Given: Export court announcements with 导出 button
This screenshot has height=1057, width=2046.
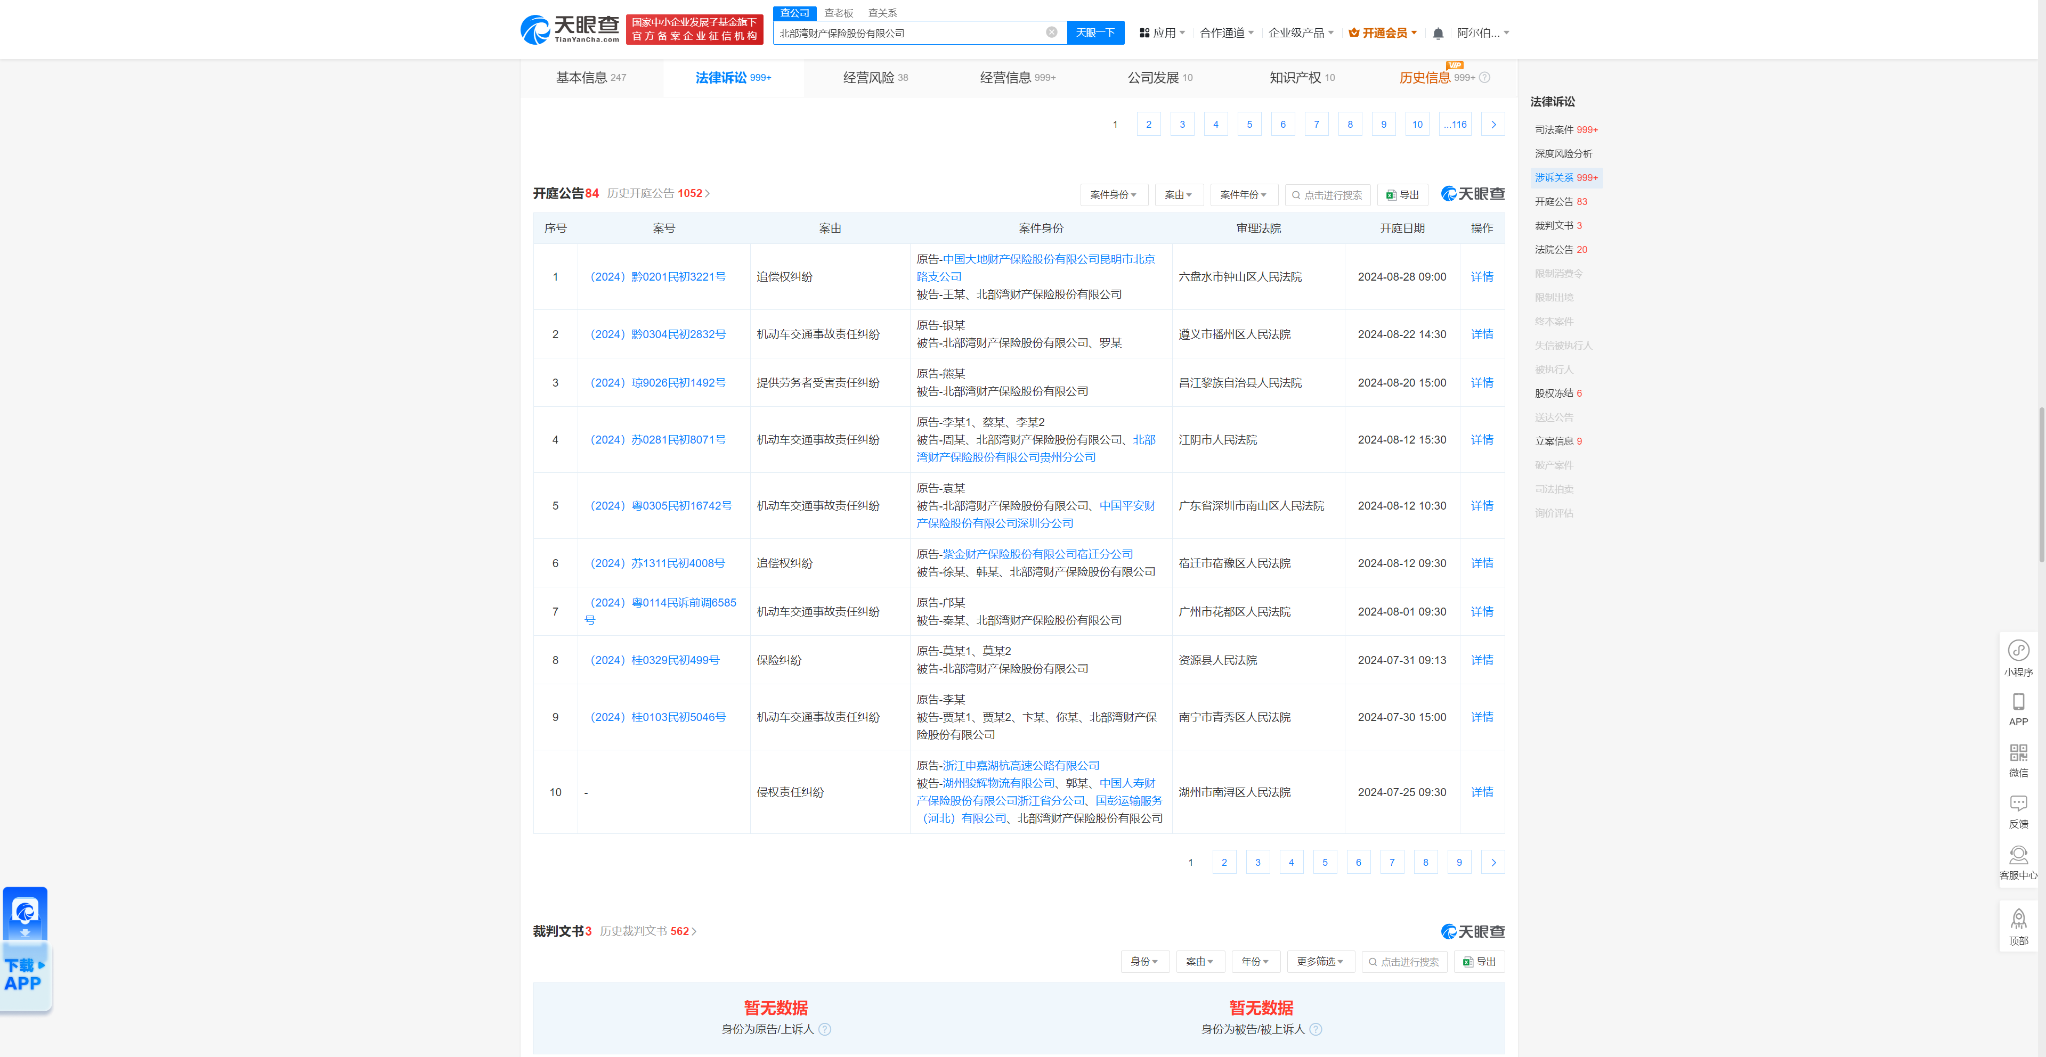Looking at the screenshot, I should tap(1403, 194).
